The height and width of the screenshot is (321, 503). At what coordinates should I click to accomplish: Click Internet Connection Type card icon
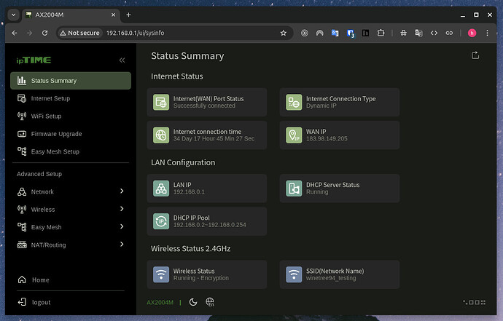tap(294, 102)
